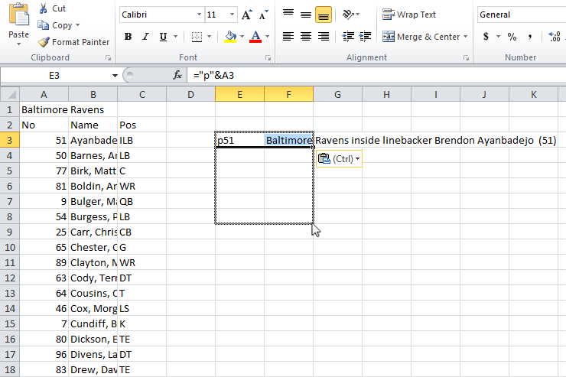Viewport: 566px width, 377px height.
Task: Toggle underline formatting
Action: click(163, 37)
